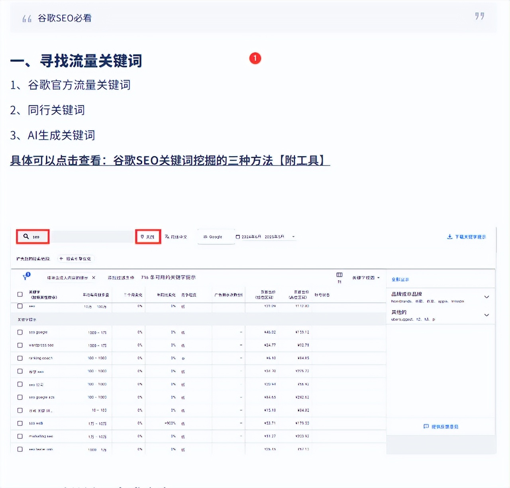
Task: Check the marketing seo keyword row
Action: coord(20,436)
